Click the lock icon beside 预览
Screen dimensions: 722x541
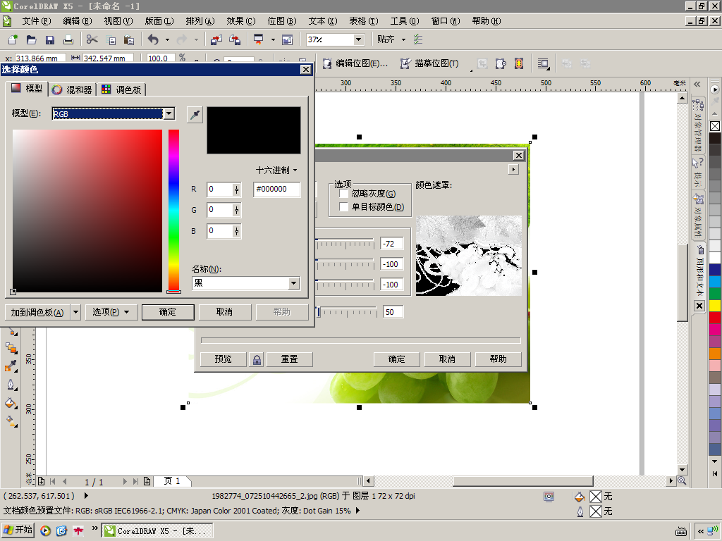pos(257,359)
